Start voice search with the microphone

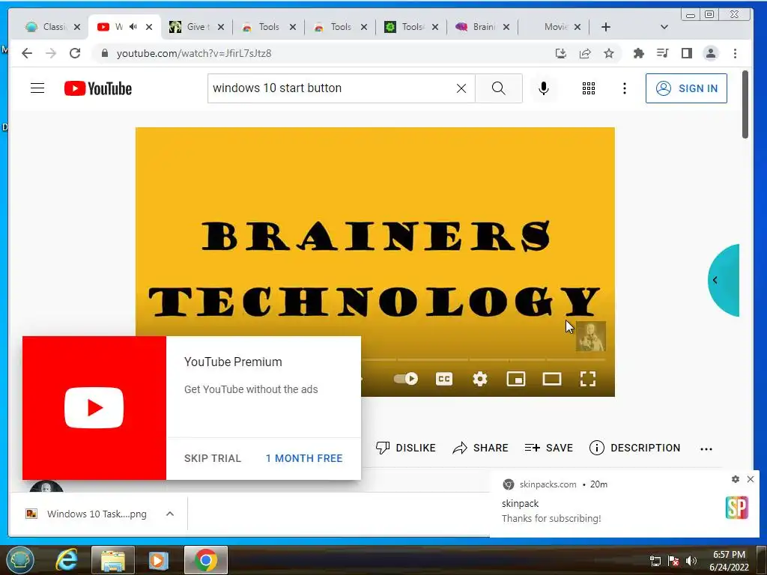(544, 88)
